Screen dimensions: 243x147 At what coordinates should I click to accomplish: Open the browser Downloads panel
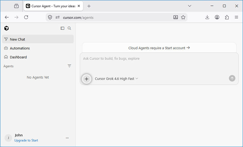coord(207,17)
